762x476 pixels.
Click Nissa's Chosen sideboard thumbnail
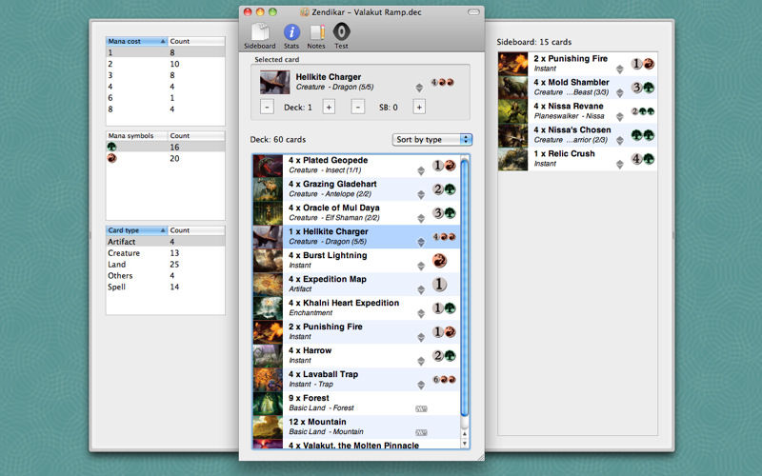pyautogui.click(x=512, y=135)
